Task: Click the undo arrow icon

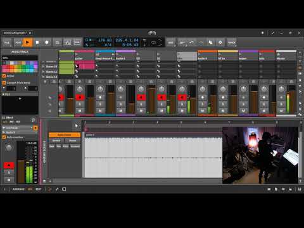Action: click(x=191, y=42)
